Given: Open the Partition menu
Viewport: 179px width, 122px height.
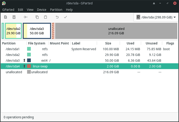Looking at the screenshot, I should (56, 10).
